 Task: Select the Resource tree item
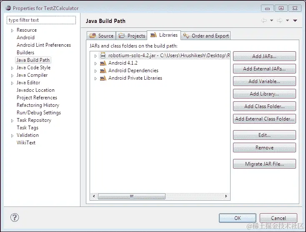click(x=27, y=30)
